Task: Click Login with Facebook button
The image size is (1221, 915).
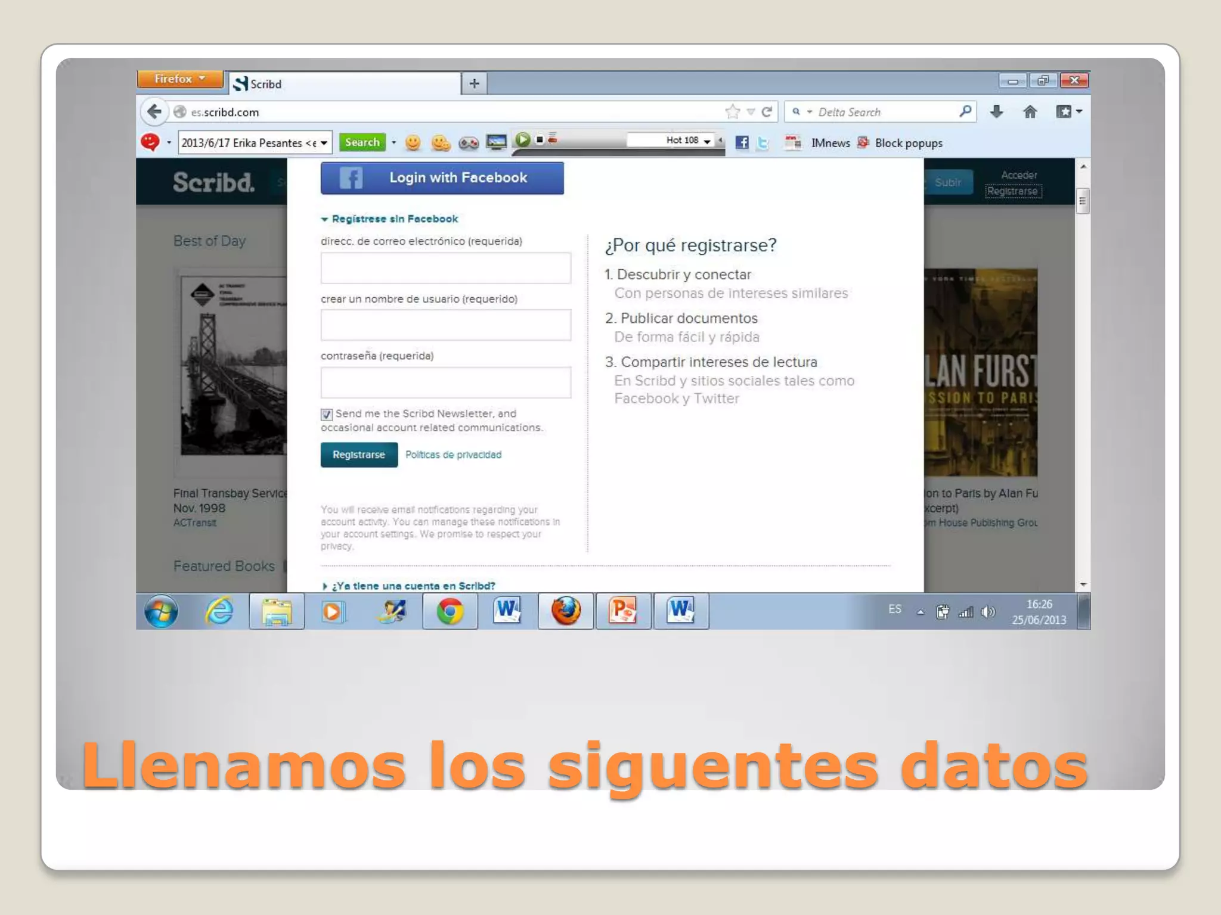Action: pos(442,178)
